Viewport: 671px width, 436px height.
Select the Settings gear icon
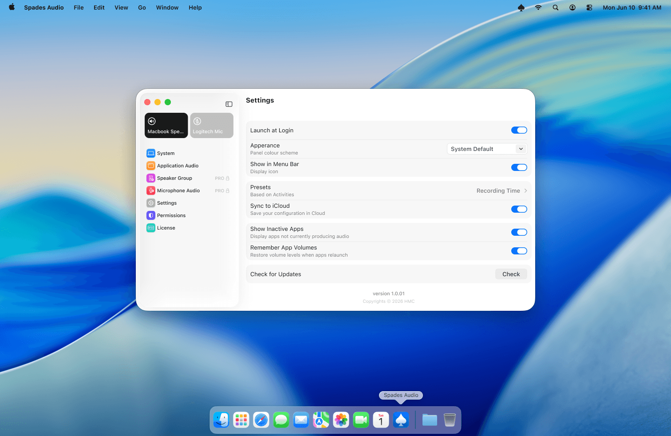[x=151, y=203]
